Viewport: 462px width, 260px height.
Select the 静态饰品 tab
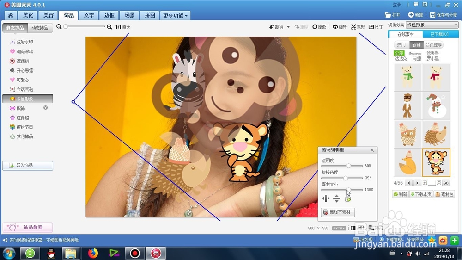(x=15, y=28)
